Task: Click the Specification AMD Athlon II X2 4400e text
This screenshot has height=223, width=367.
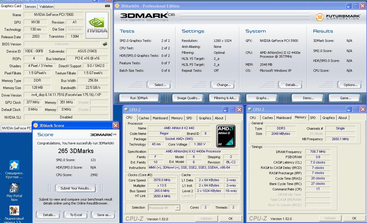Action: pos(193,151)
